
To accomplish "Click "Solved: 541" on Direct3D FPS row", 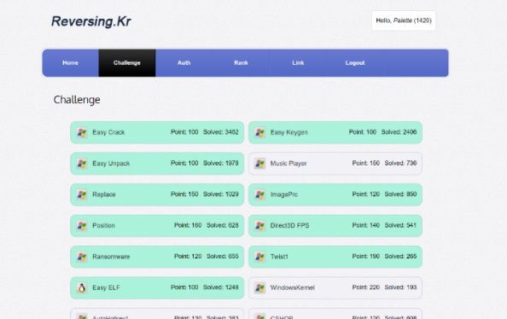I will [400, 225].
